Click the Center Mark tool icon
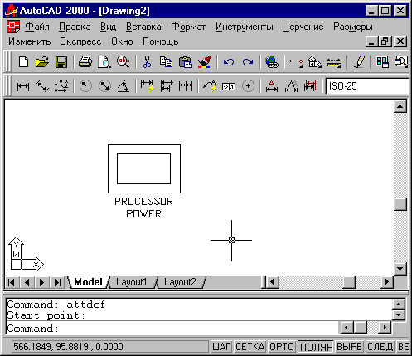 click(x=248, y=86)
